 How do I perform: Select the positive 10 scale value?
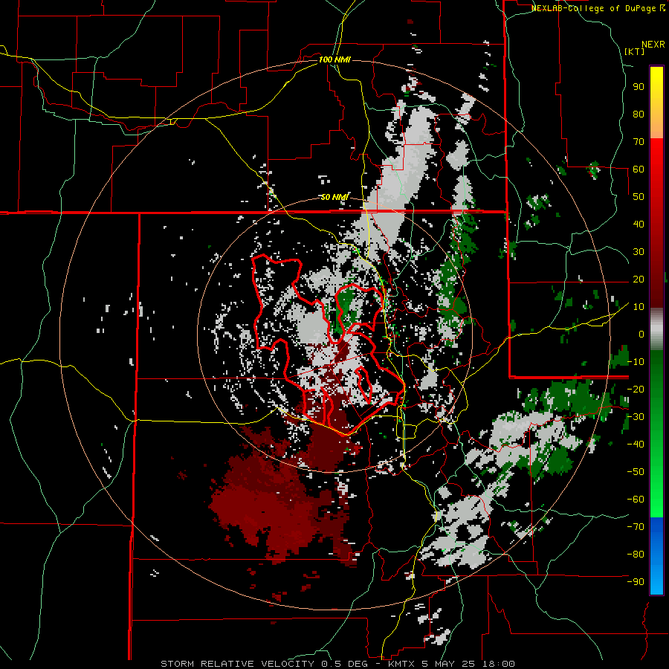pyautogui.click(x=639, y=307)
